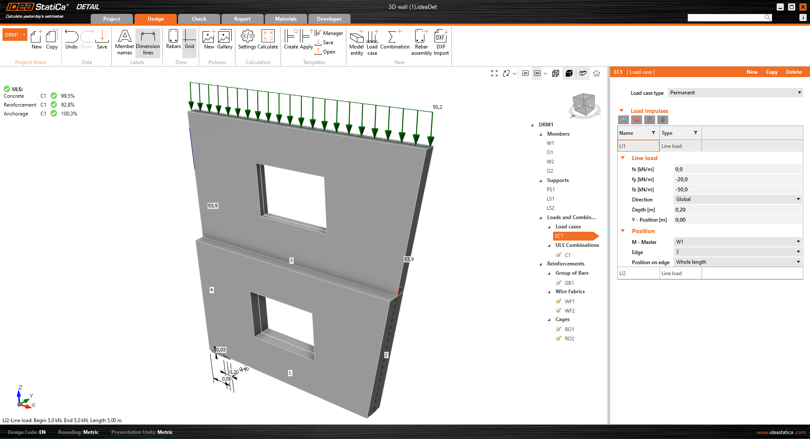Click the Copy load case button
The height and width of the screenshot is (439, 810).
[771, 72]
